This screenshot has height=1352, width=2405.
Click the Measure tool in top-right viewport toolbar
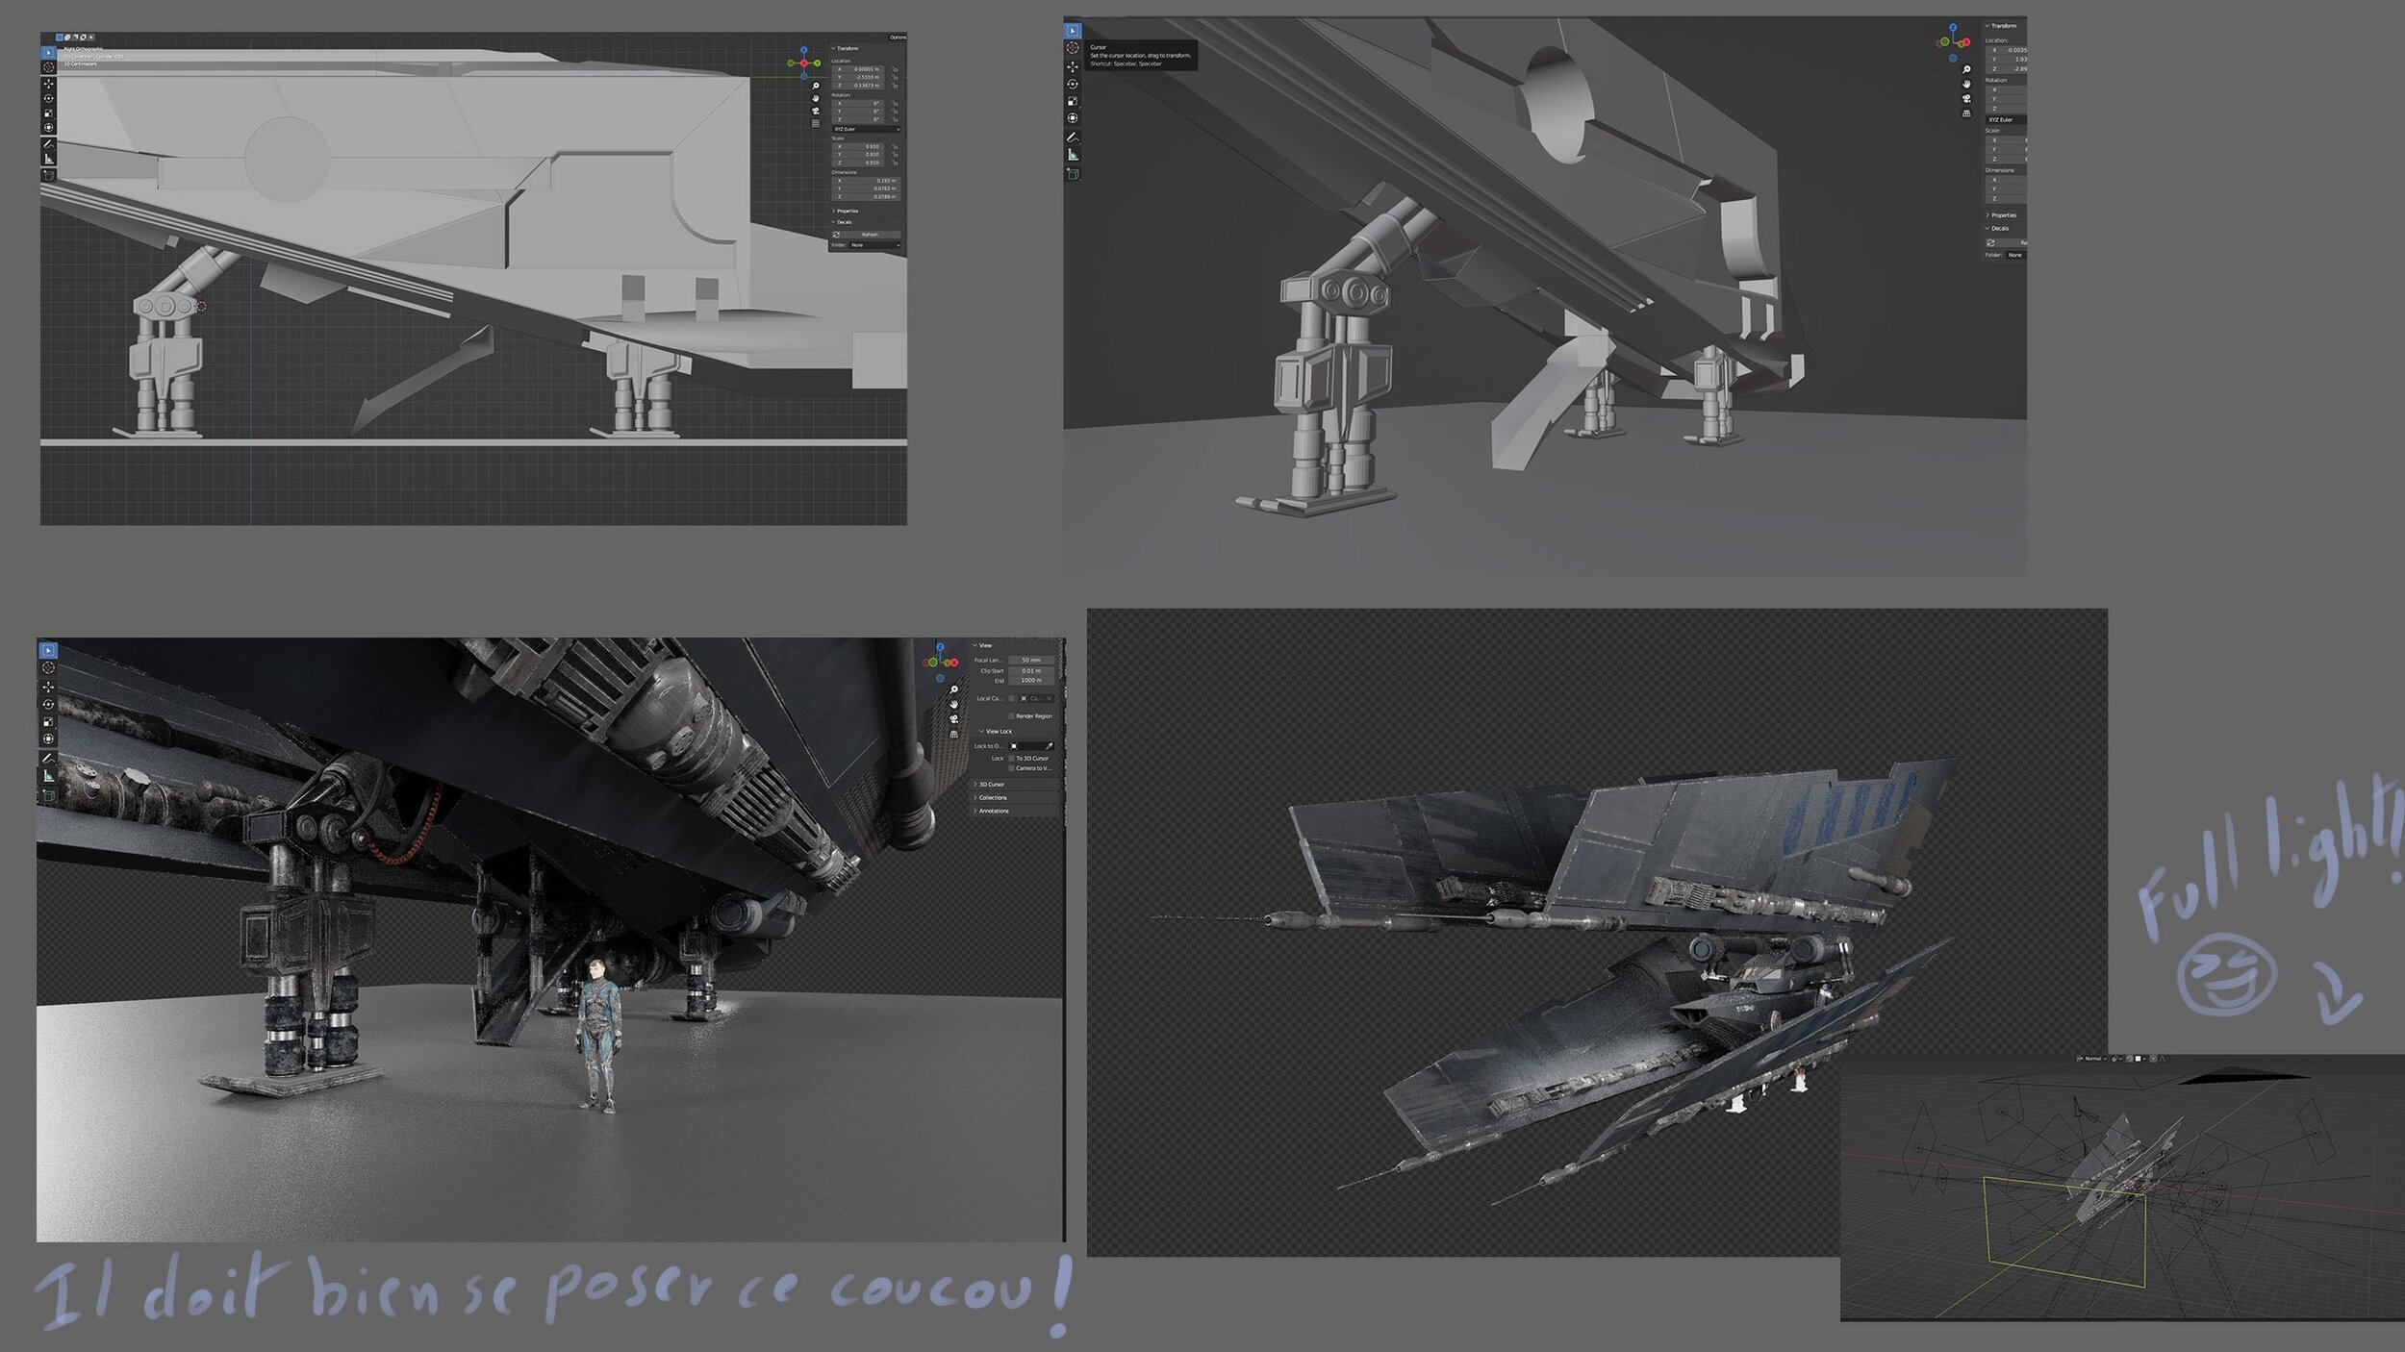(x=1073, y=155)
